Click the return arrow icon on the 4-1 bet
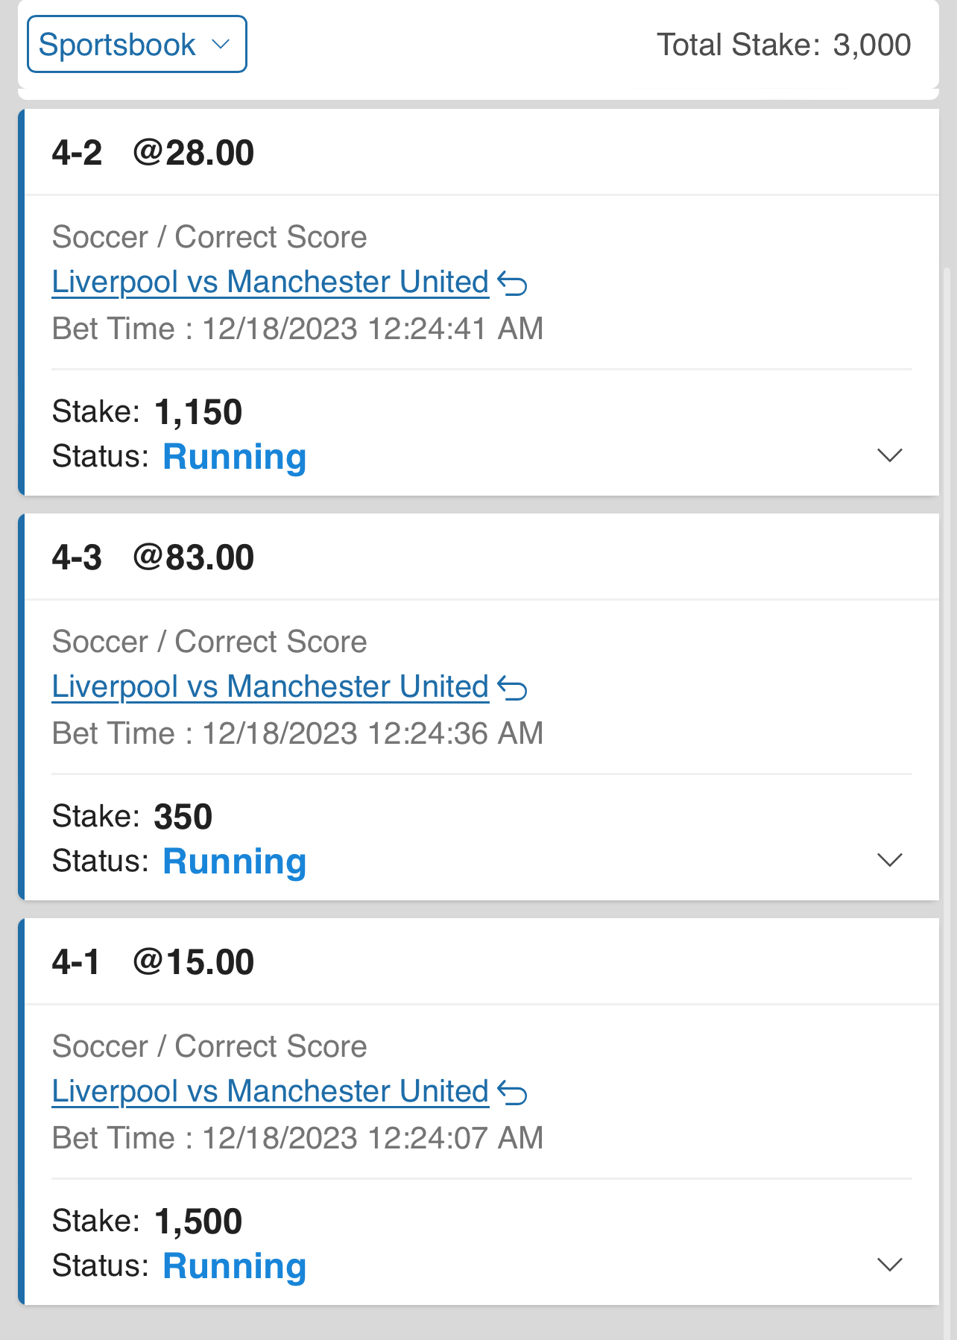This screenshot has height=1340, width=957. click(x=513, y=1093)
